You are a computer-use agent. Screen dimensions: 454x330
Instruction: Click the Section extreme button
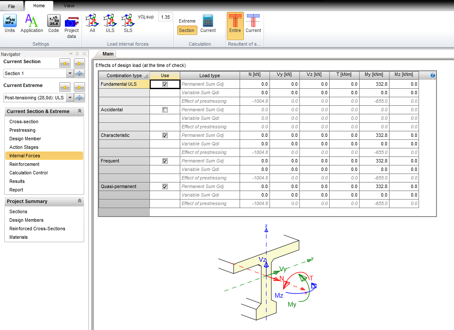[187, 30]
